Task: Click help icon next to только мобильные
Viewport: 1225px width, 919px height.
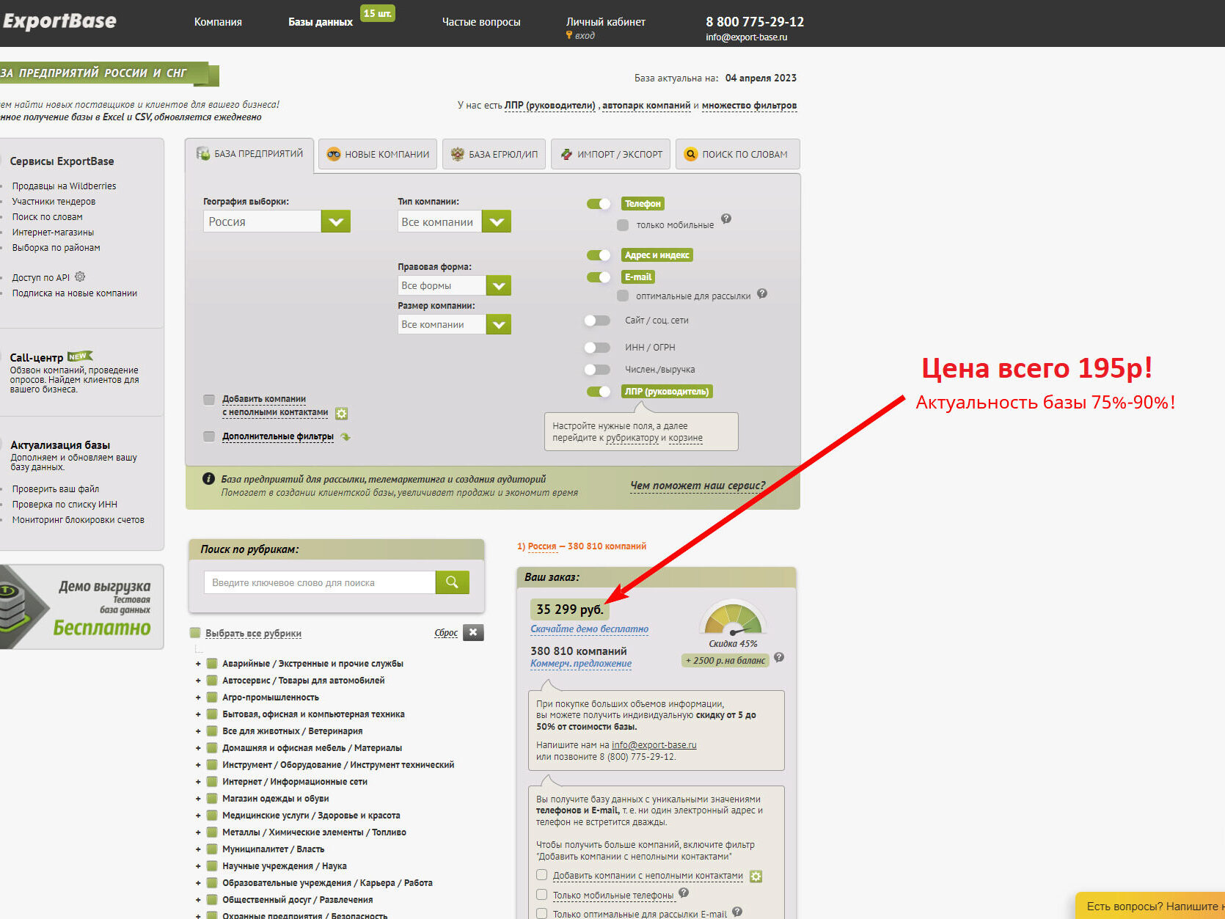Action: click(x=725, y=219)
